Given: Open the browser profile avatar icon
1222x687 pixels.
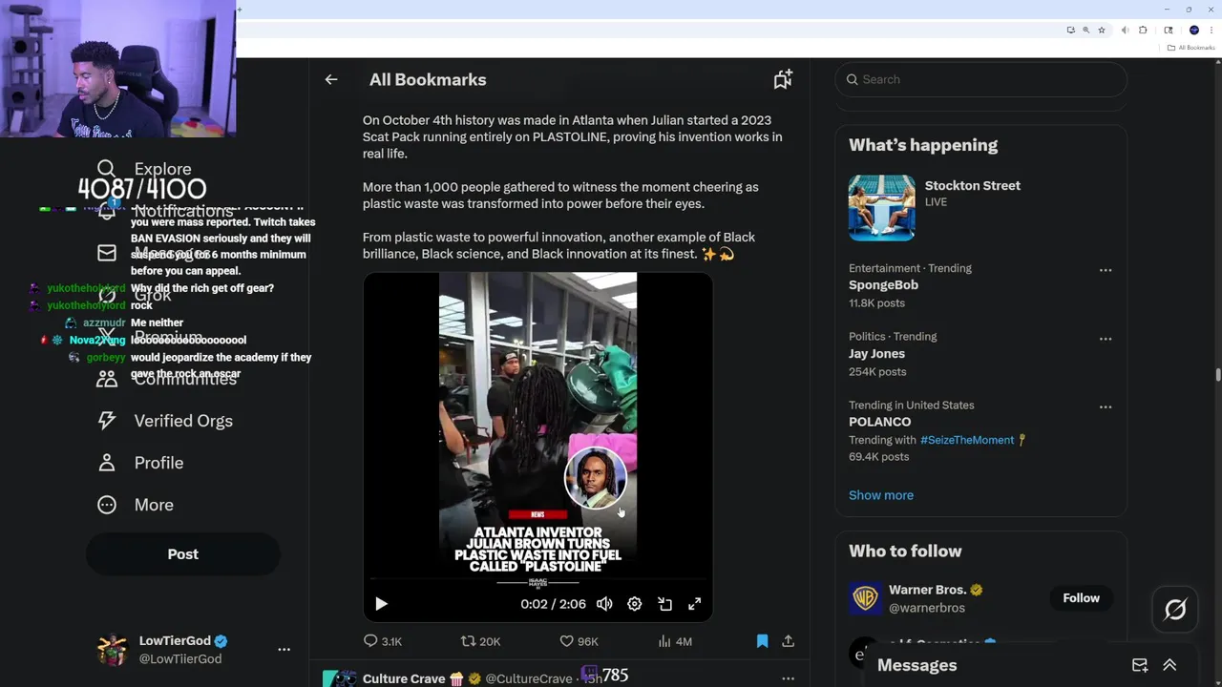Looking at the screenshot, I should click(1193, 31).
